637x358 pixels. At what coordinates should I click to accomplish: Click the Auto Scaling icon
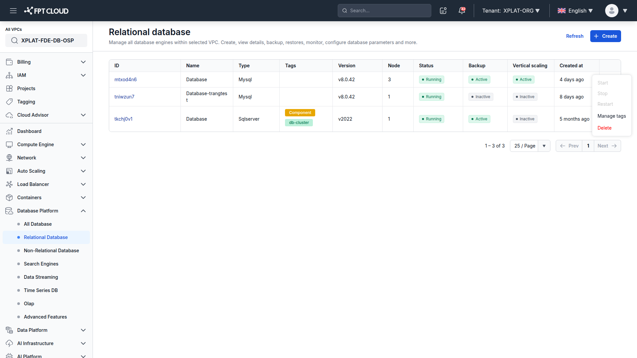point(9,171)
